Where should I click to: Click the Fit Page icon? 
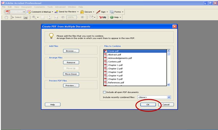click(49, 18)
